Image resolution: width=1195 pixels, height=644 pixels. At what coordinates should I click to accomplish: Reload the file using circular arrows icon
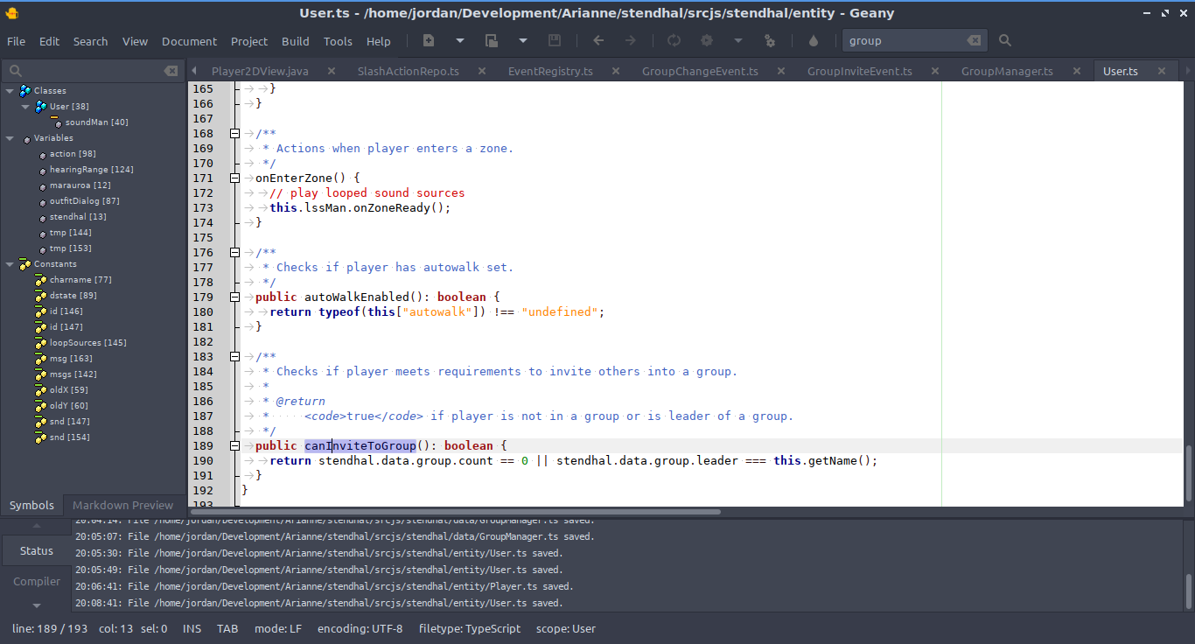coord(674,40)
